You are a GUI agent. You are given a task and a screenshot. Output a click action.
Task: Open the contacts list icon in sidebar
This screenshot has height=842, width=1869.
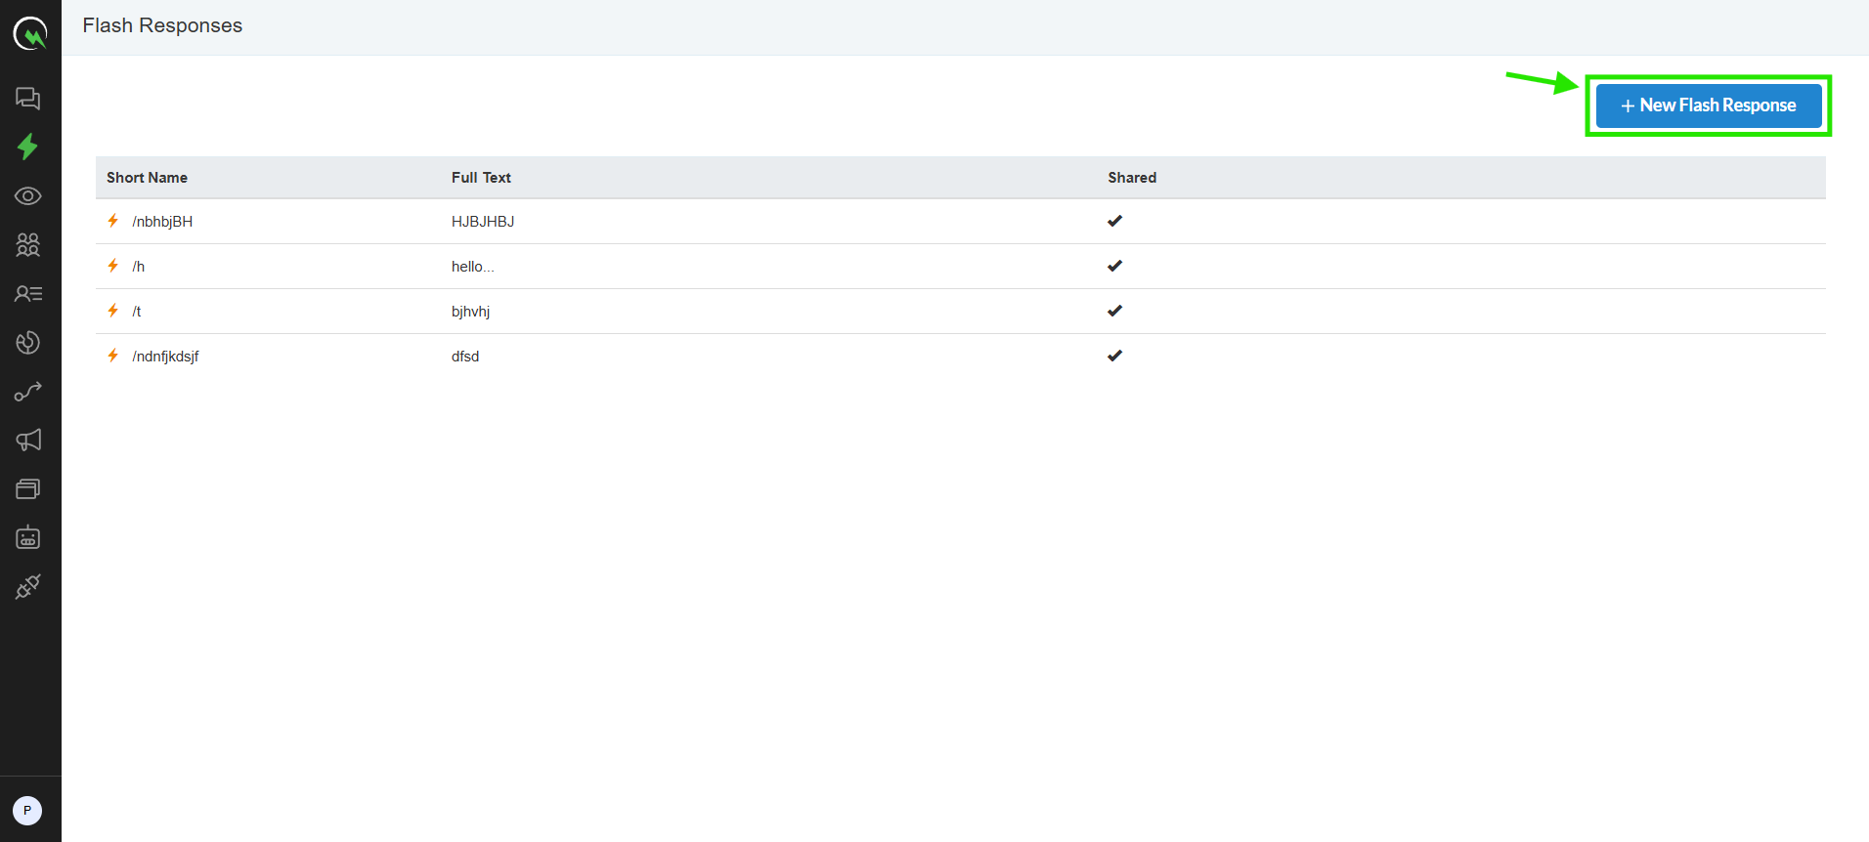tap(28, 294)
